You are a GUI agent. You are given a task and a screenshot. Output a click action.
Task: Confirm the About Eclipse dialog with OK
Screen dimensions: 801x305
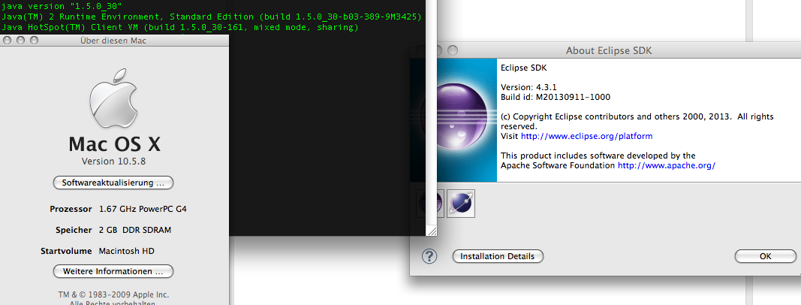[x=765, y=256]
